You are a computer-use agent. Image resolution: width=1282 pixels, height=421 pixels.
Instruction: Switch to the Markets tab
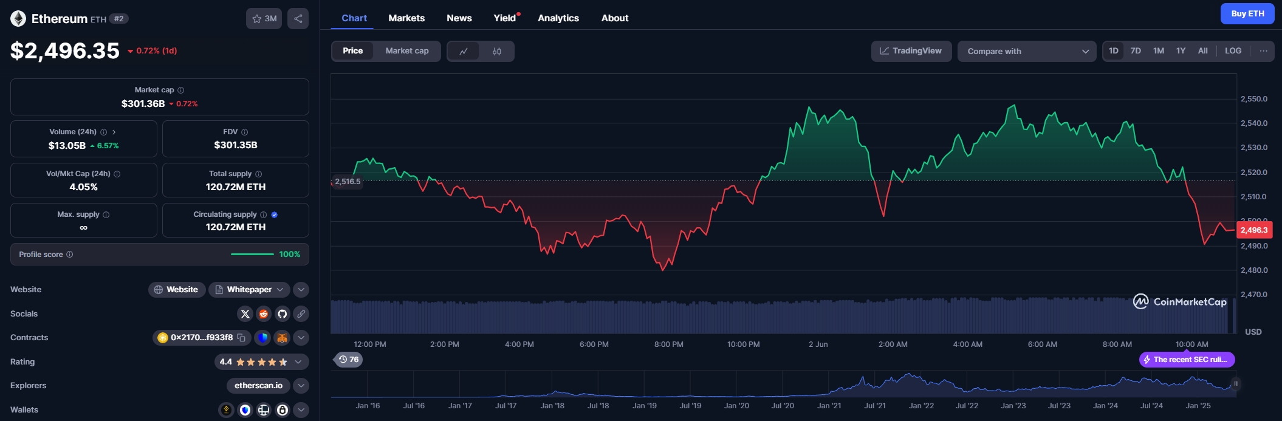pyautogui.click(x=406, y=18)
